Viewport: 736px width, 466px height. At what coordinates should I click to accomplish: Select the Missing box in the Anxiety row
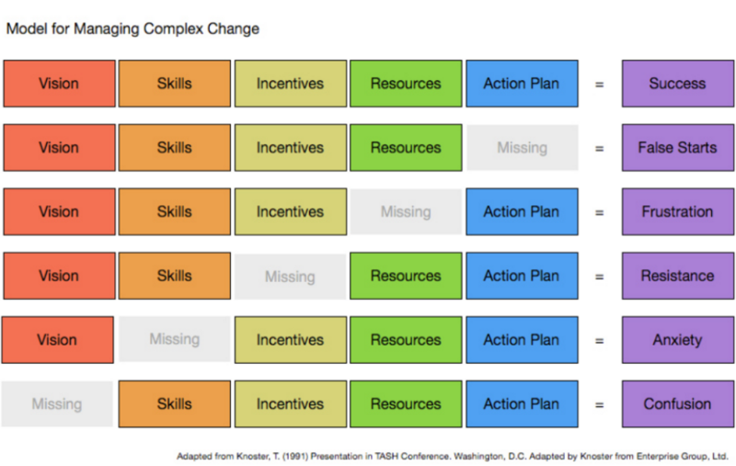[174, 339]
